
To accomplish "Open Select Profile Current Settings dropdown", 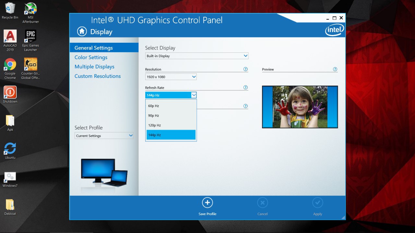I will 104,136.
